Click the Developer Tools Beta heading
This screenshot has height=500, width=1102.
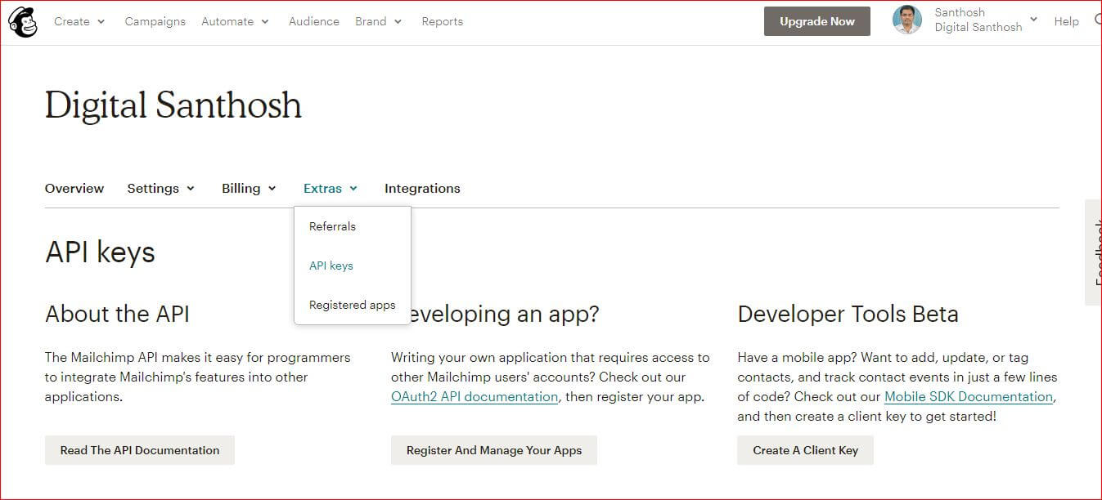(x=848, y=314)
